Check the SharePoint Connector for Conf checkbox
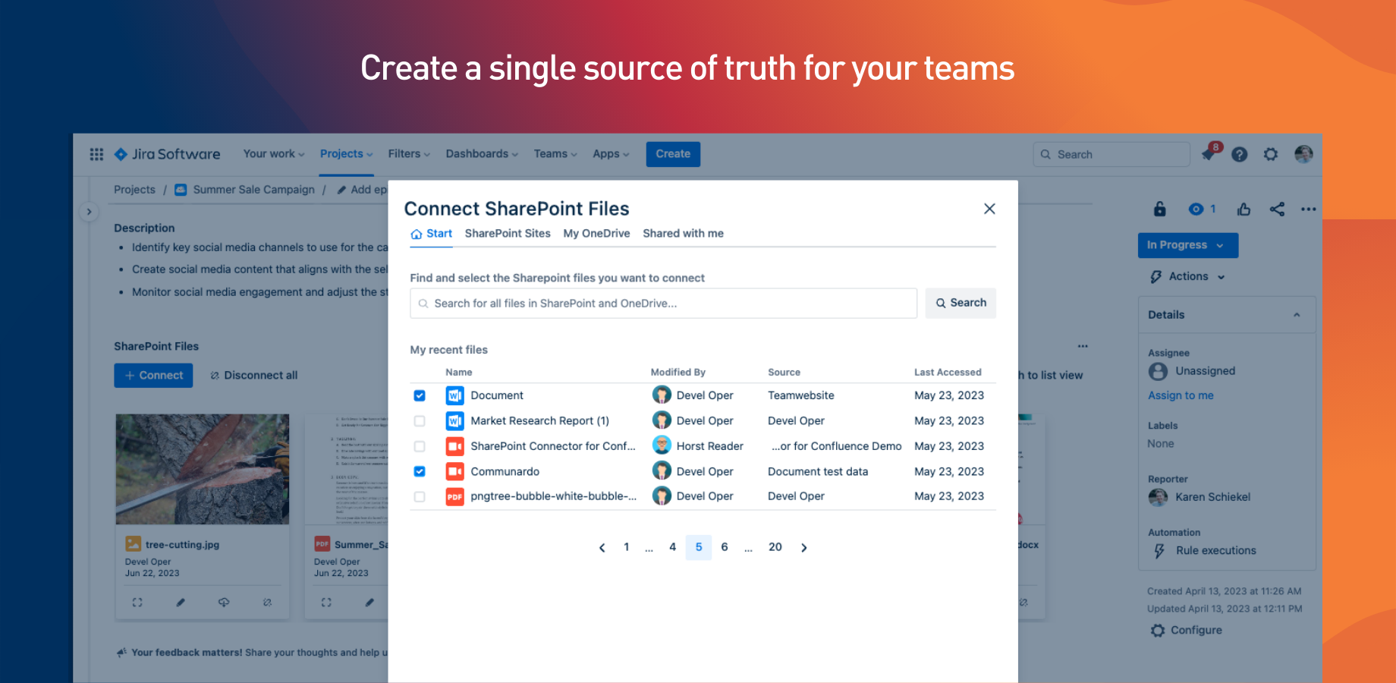Image resolution: width=1396 pixels, height=683 pixels. [x=420, y=446]
